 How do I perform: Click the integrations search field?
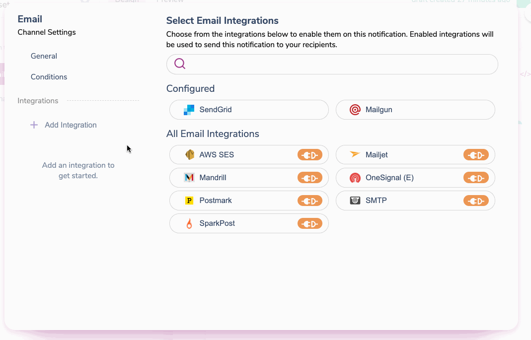332,65
